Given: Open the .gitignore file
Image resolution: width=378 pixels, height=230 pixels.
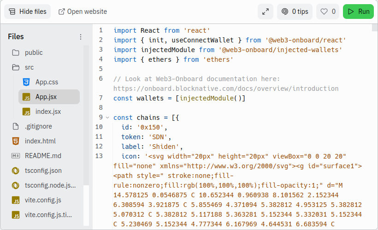Looking at the screenshot, I should (x=38, y=126).
